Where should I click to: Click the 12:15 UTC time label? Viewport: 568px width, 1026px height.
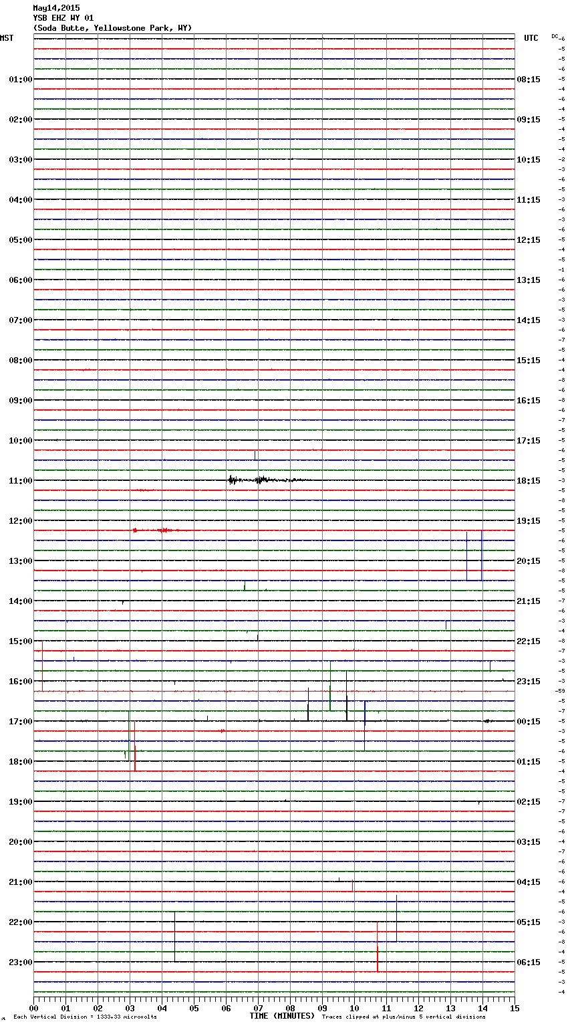(x=529, y=240)
